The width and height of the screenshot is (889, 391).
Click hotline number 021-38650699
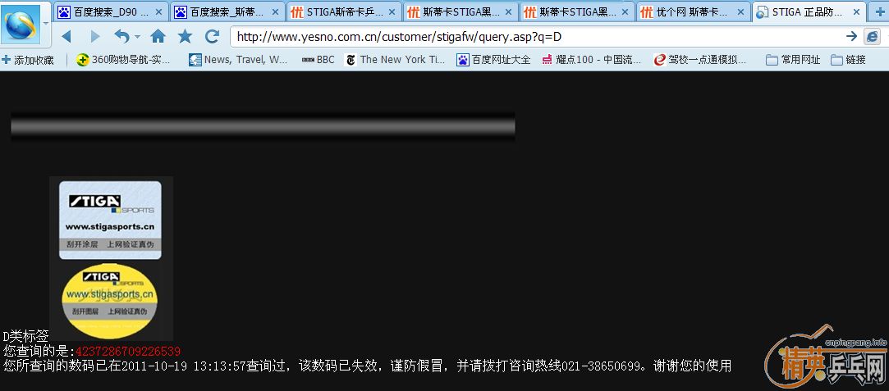[x=603, y=366]
